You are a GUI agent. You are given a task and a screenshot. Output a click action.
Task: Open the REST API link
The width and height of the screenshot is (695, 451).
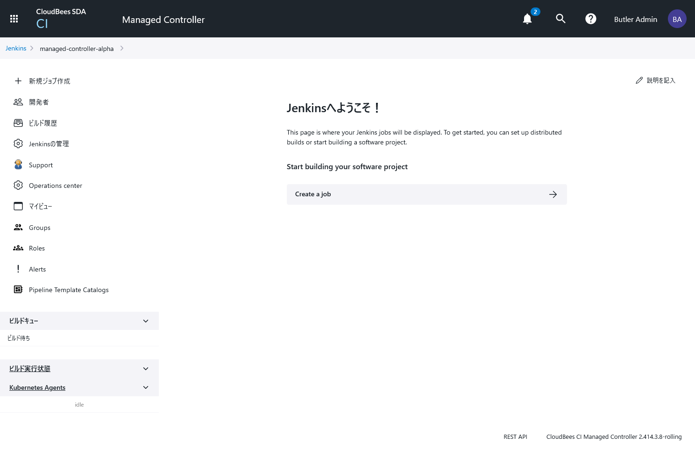point(515,437)
